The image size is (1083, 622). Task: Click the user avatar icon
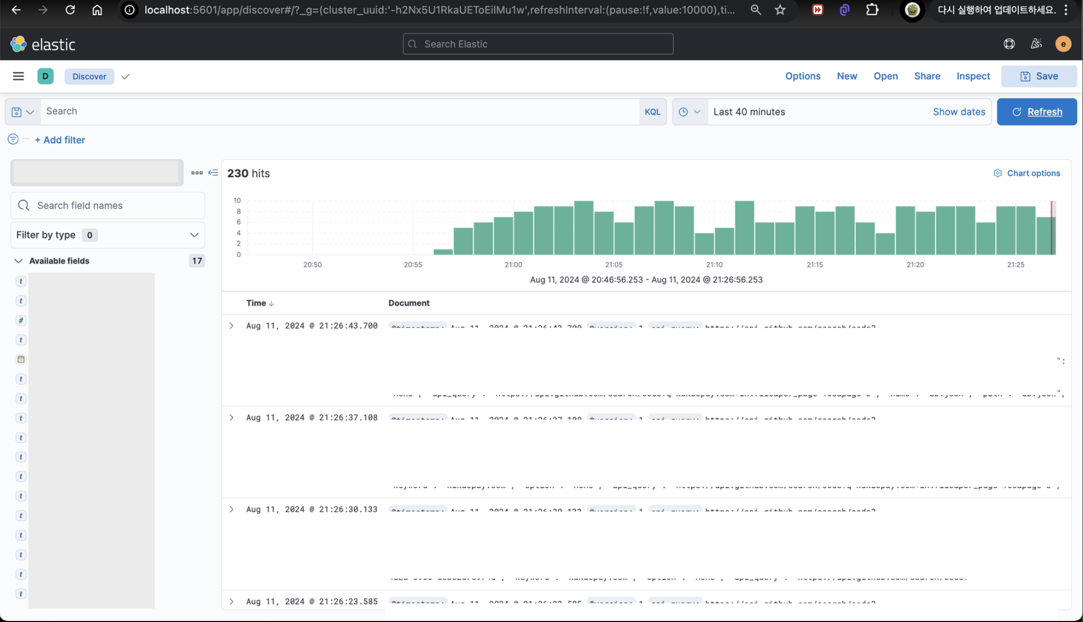coord(1063,44)
